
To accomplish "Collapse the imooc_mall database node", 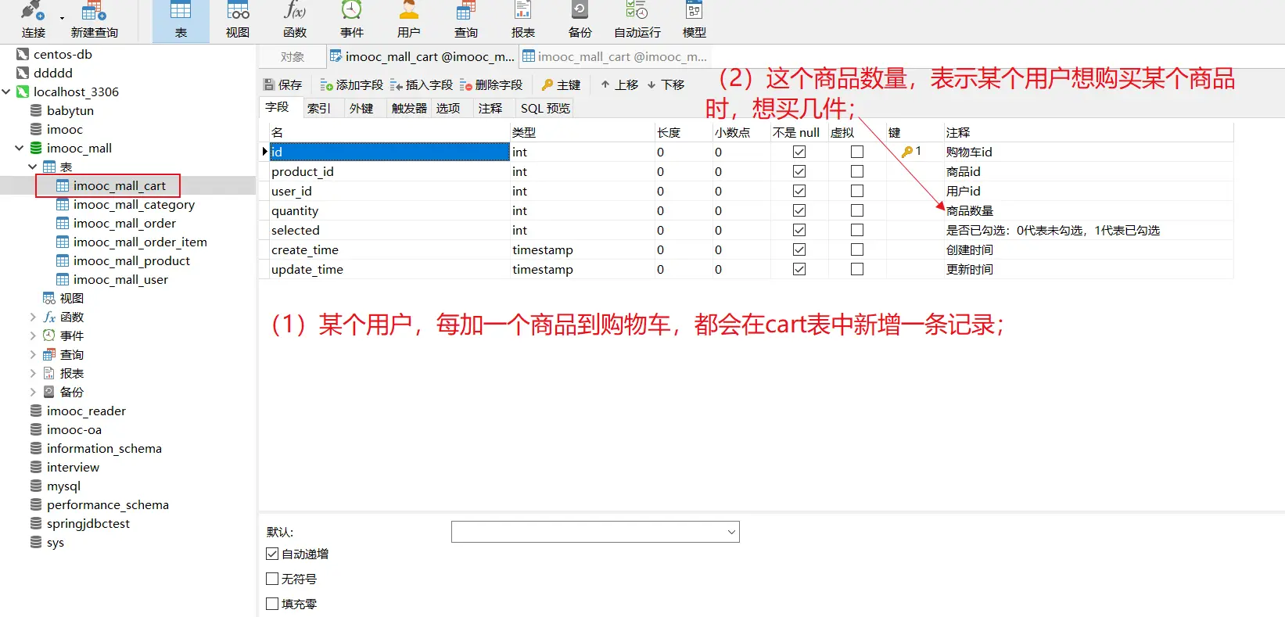I will coord(20,148).
